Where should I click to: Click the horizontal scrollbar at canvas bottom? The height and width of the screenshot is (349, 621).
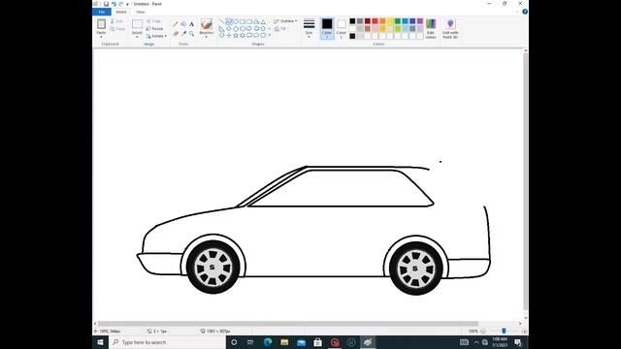(x=288, y=323)
